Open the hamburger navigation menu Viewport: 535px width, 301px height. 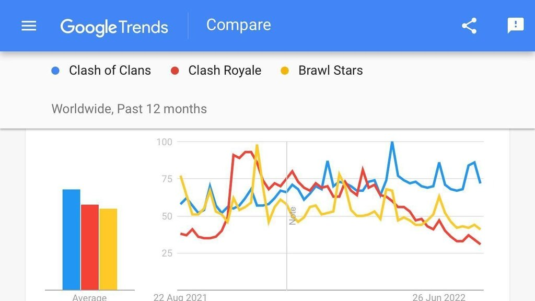click(29, 26)
